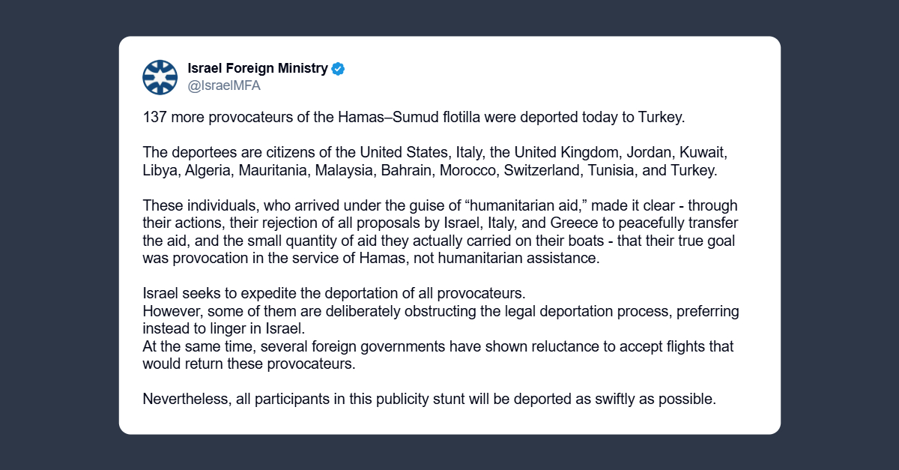Click the words "United States" in the tweet
This screenshot has height=470, width=899.
pos(404,153)
